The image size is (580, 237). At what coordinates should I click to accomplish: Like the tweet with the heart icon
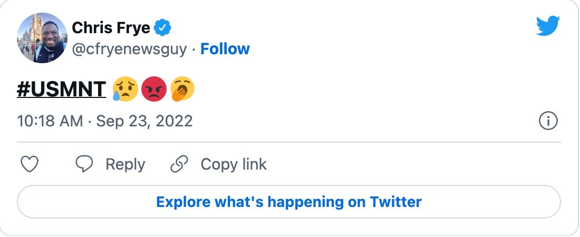point(30,164)
